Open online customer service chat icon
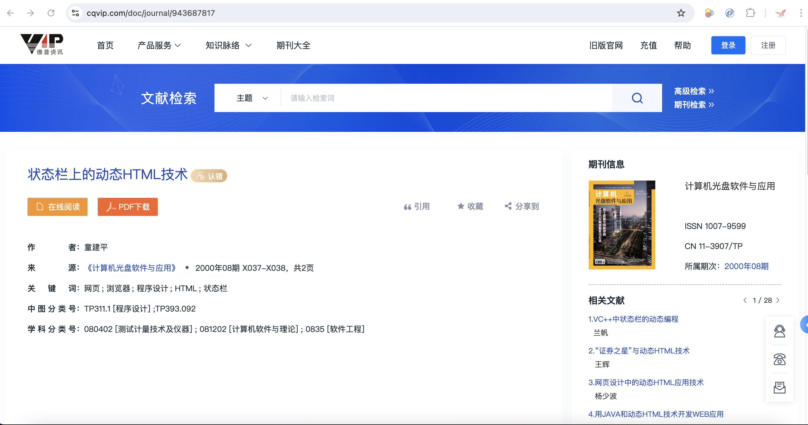The width and height of the screenshot is (808, 425). pyautogui.click(x=779, y=331)
